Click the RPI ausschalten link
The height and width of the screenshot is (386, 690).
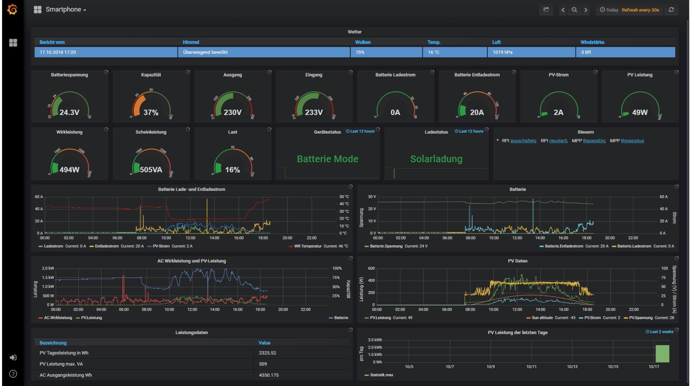pos(523,141)
